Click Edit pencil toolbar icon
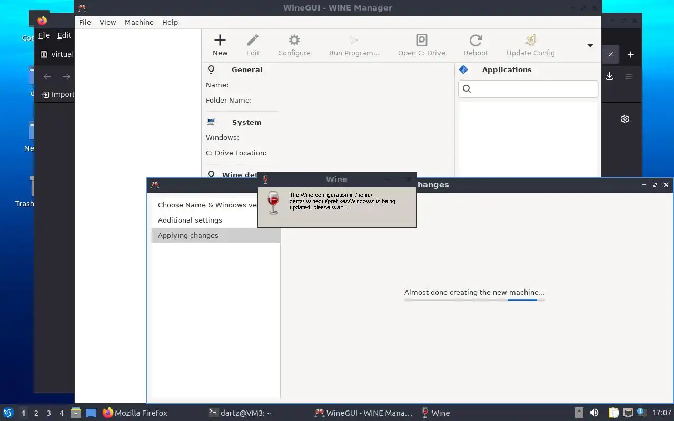The image size is (674, 421). pos(253,40)
